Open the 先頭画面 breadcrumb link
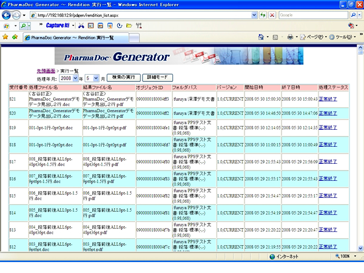This screenshot has width=364, height=273. coord(46,71)
